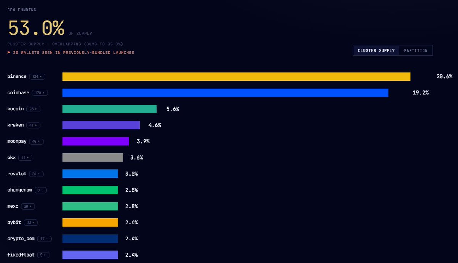Expand fixedfloat 5 wallets badge

pyautogui.click(x=44, y=255)
